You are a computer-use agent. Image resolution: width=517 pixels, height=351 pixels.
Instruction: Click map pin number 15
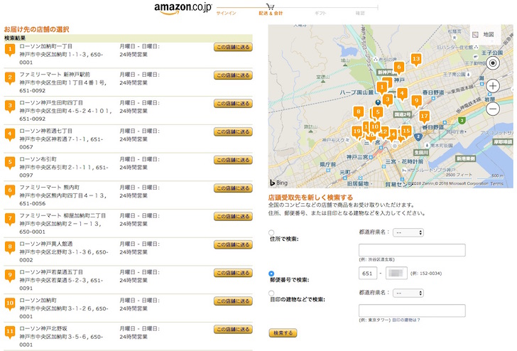coord(406,131)
